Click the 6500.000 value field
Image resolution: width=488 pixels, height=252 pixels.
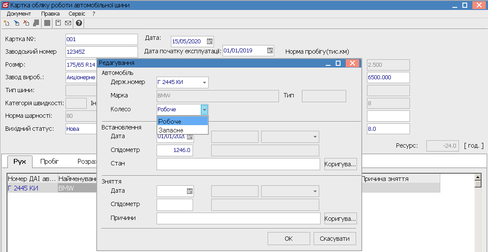coord(388,78)
